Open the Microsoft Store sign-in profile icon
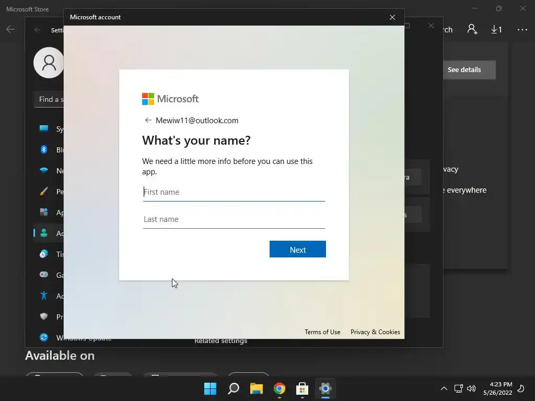 (x=472, y=29)
